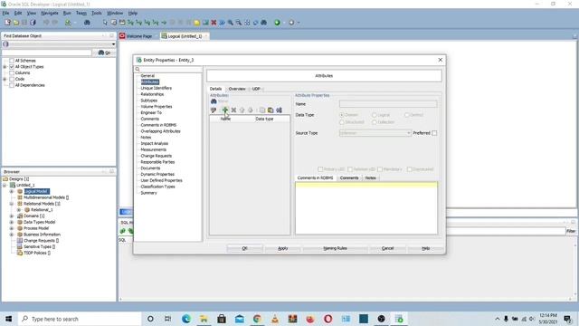
Task: Select the Structured data type radio button
Action: [x=342, y=122]
